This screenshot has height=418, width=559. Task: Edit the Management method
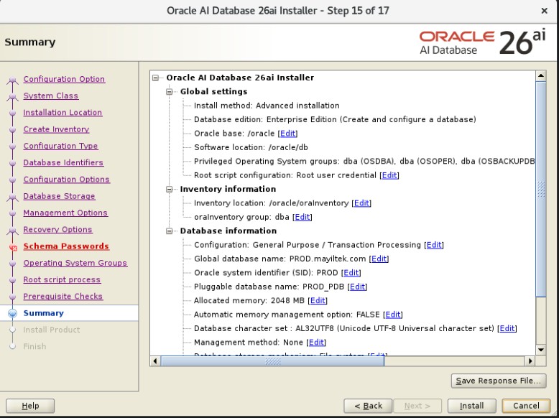click(316, 343)
